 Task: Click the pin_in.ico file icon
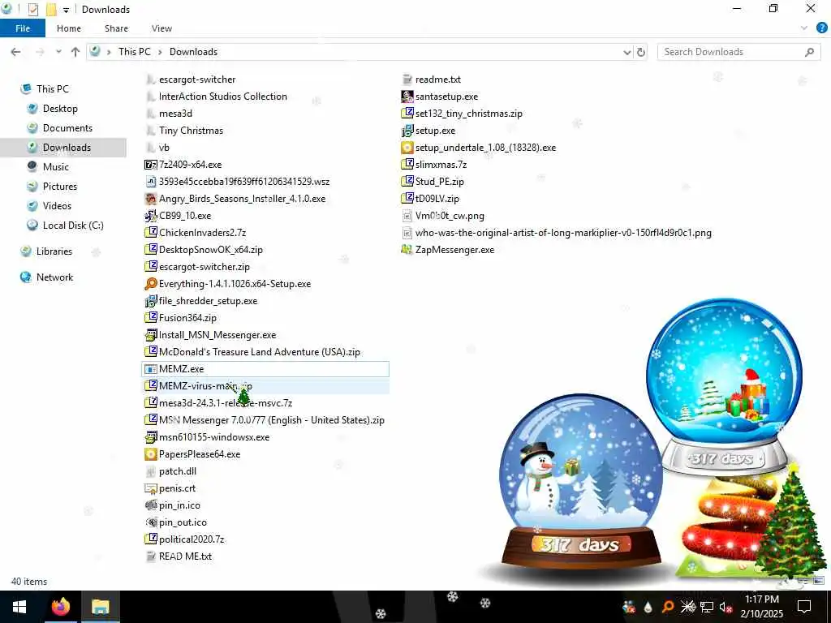click(x=150, y=505)
